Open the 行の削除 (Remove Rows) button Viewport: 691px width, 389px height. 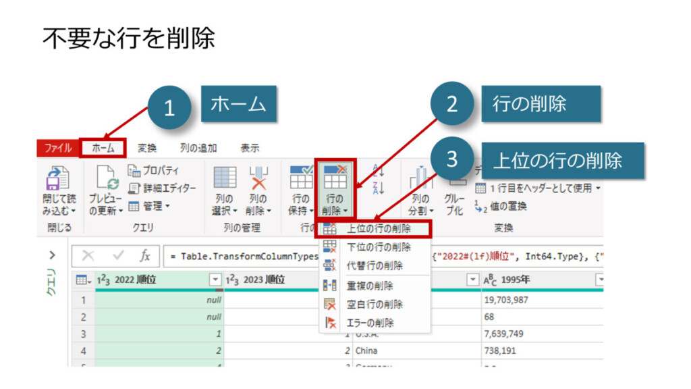335,188
